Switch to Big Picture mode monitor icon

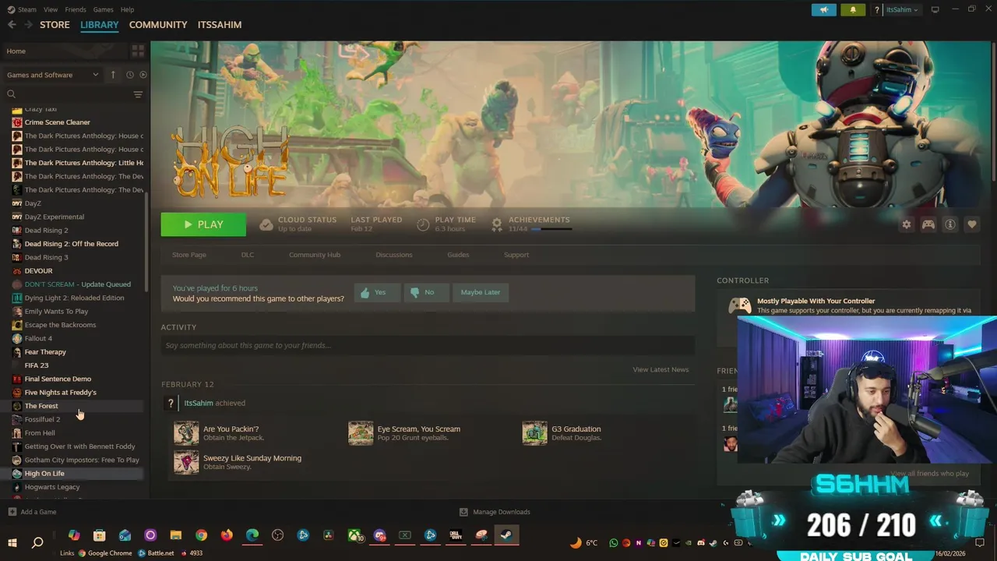pyautogui.click(x=935, y=9)
